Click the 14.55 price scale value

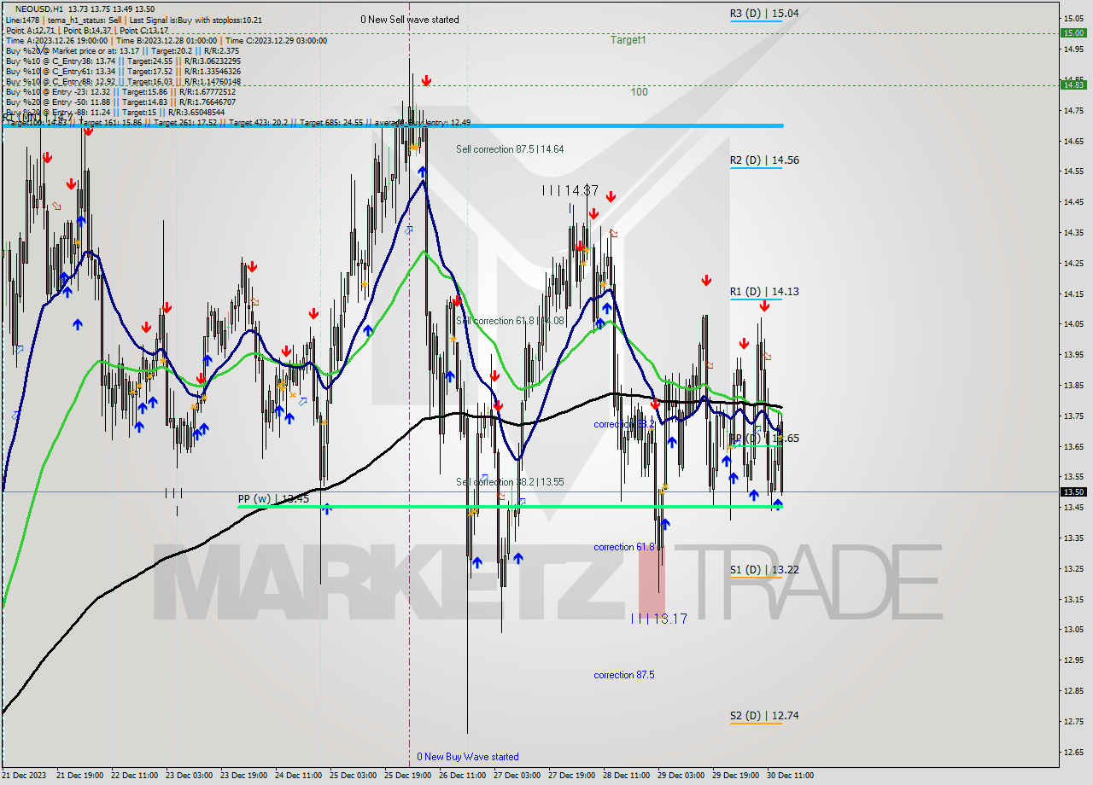[x=1073, y=172]
